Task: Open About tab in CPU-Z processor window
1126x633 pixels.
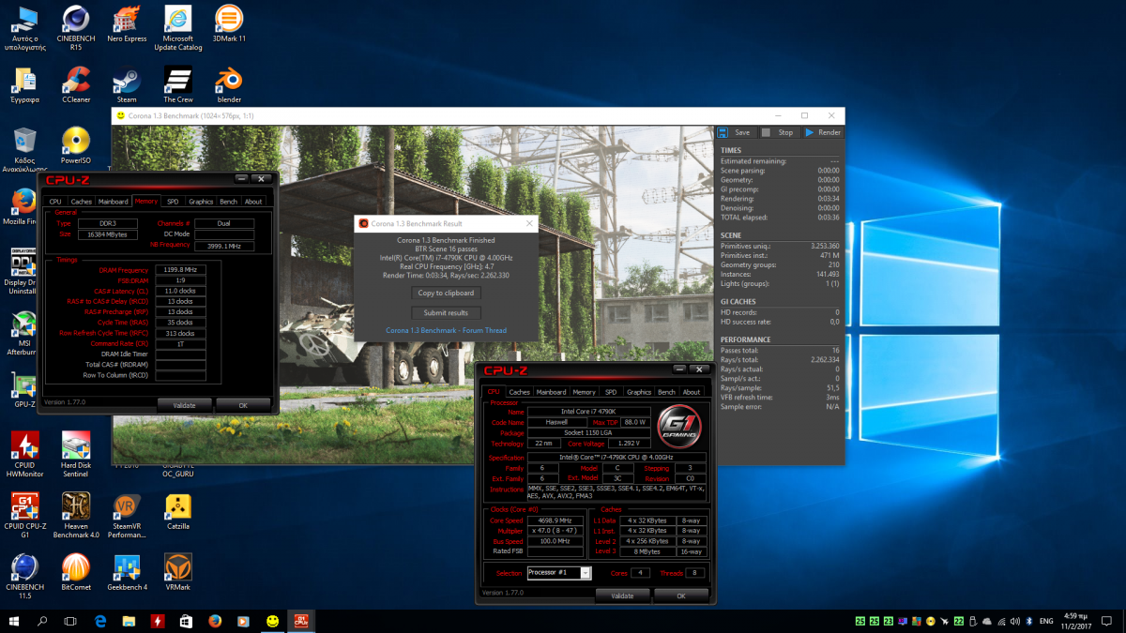Action: pyautogui.click(x=692, y=392)
